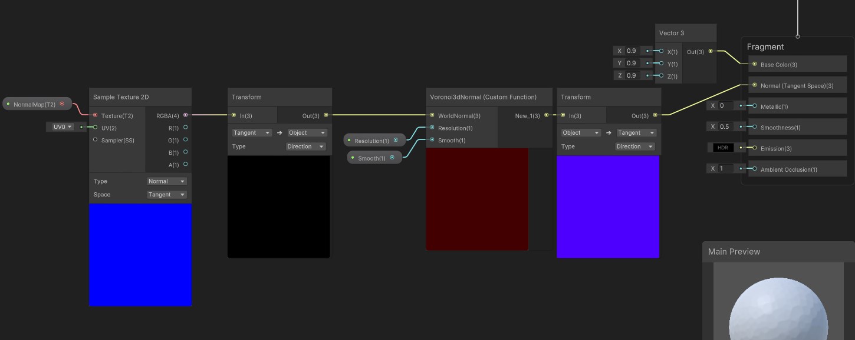This screenshot has width=855, height=340.
Task: Select the Fragment block title
Action: point(765,47)
